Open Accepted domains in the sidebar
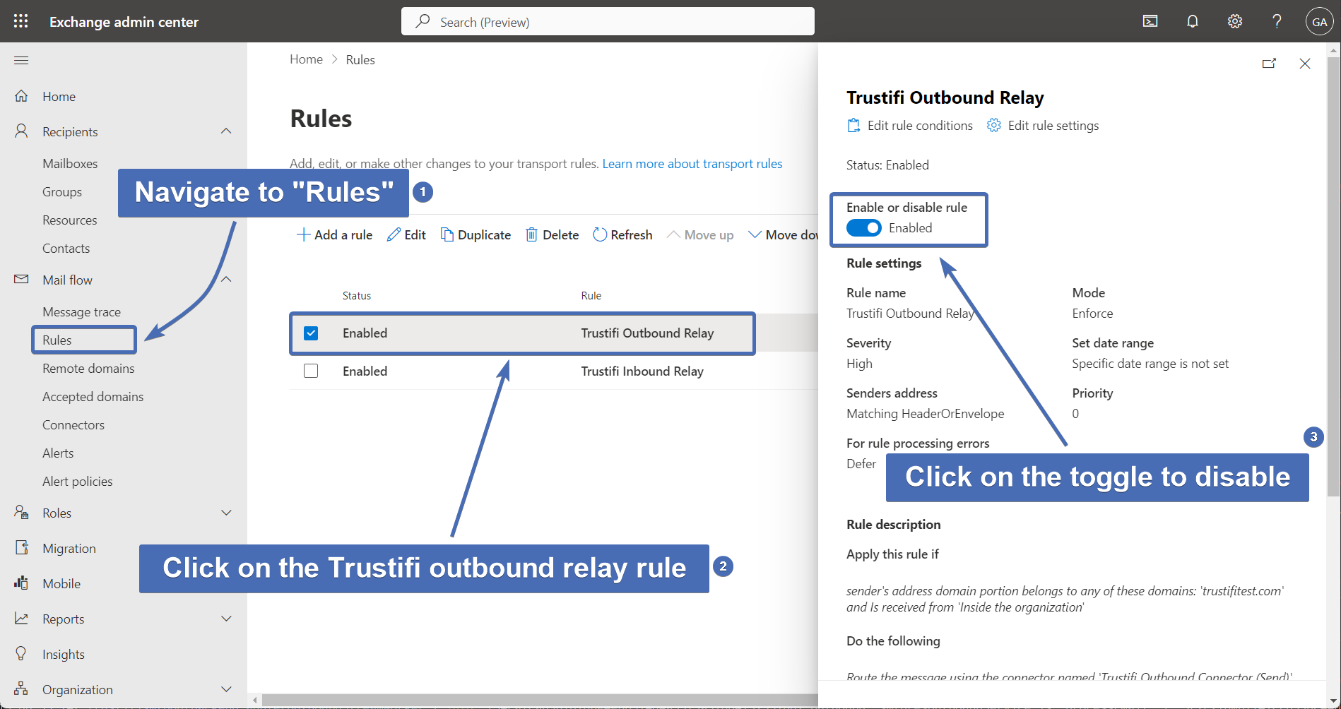The height and width of the screenshot is (709, 1341). click(x=93, y=397)
